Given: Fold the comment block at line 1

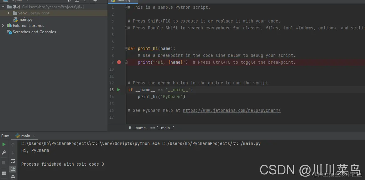Looking at the screenshot, I should pos(126,7).
